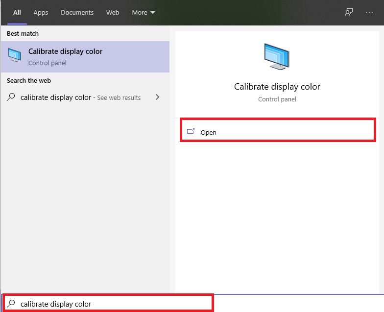Switch to the Documents tab

[77, 13]
